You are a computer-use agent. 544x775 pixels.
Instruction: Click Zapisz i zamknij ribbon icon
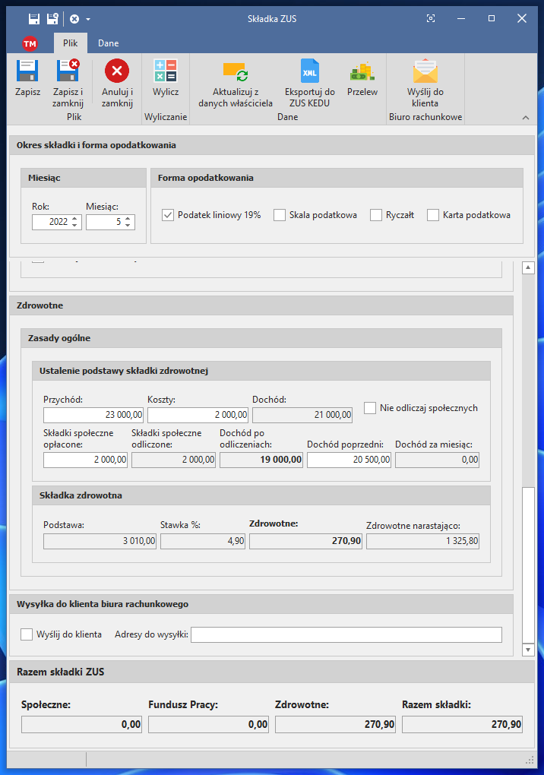click(68, 72)
